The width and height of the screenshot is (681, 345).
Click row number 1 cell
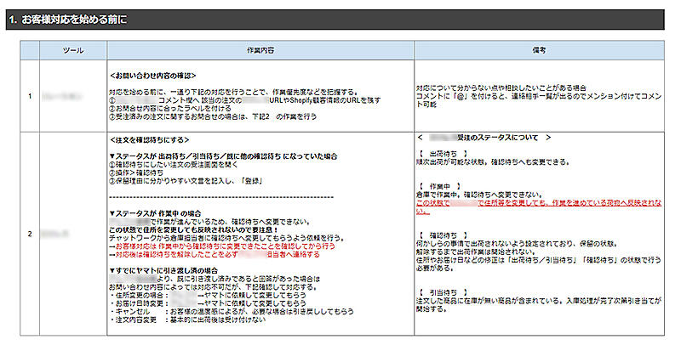[x=30, y=96]
